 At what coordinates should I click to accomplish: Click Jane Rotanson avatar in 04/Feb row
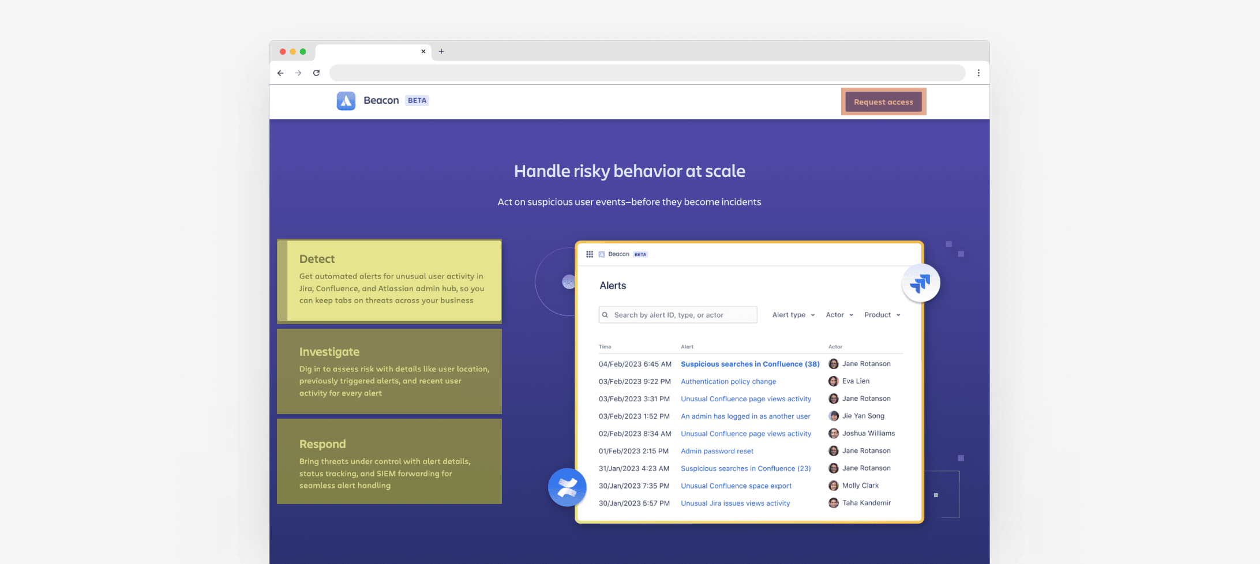[834, 364]
